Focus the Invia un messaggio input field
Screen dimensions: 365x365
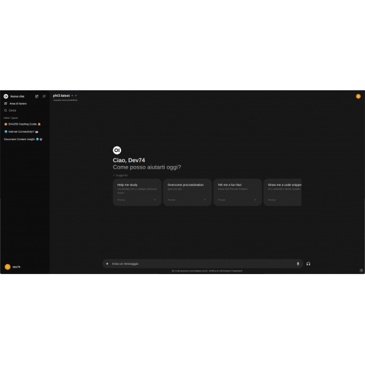(x=202, y=263)
